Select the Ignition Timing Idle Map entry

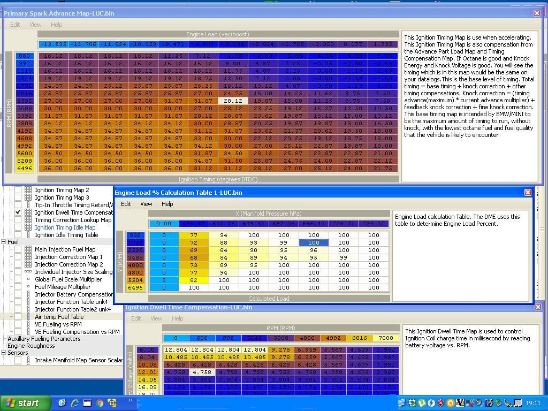point(65,227)
